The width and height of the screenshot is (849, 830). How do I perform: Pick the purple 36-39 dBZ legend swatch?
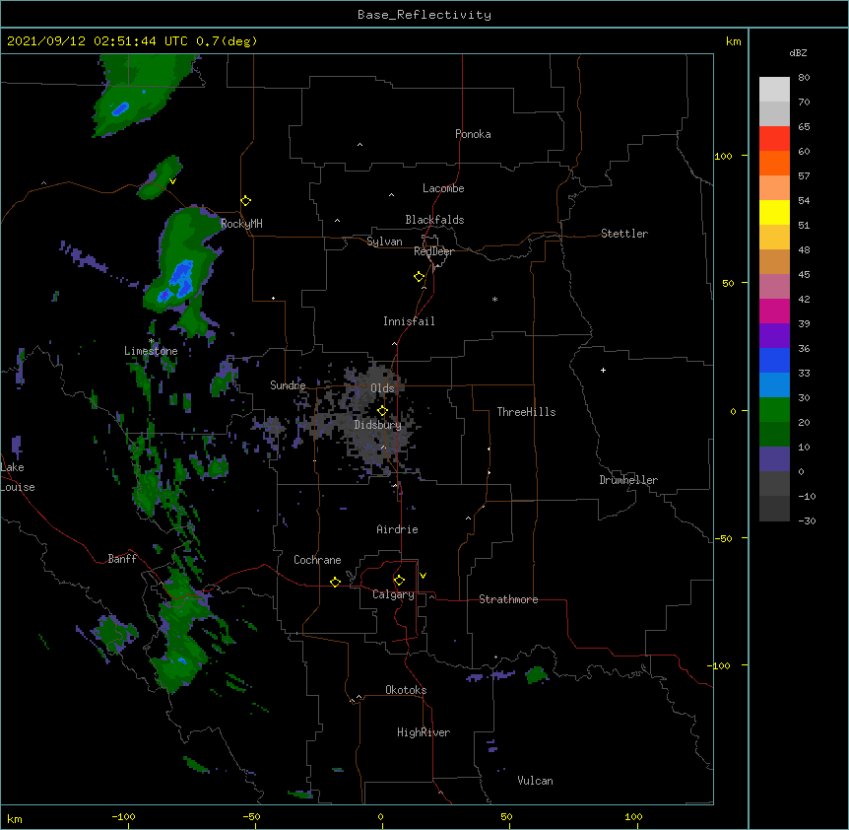point(774,336)
